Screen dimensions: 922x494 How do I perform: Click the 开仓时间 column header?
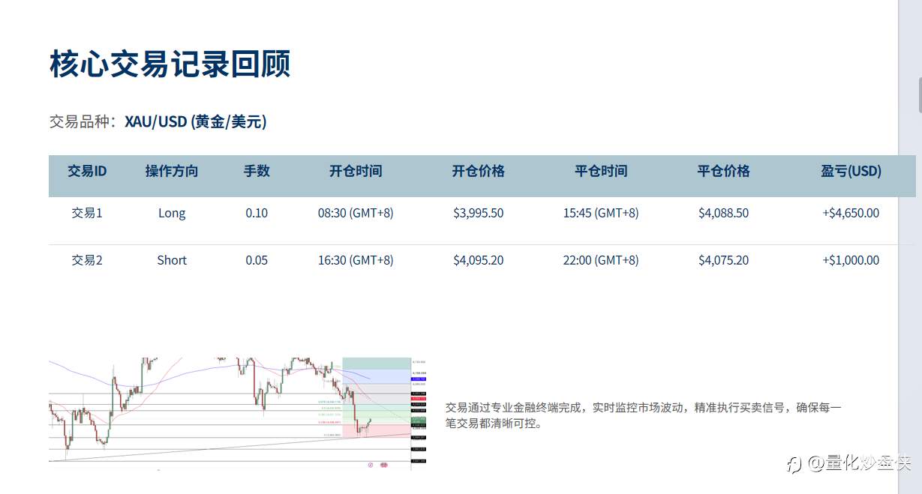click(356, 171)
